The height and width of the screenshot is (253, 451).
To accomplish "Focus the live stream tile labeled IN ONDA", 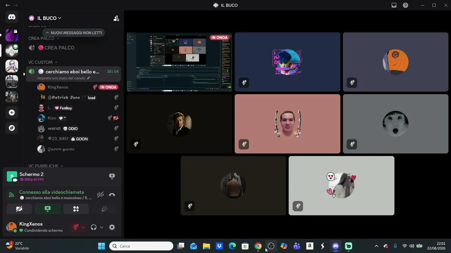I will [179, 62].
